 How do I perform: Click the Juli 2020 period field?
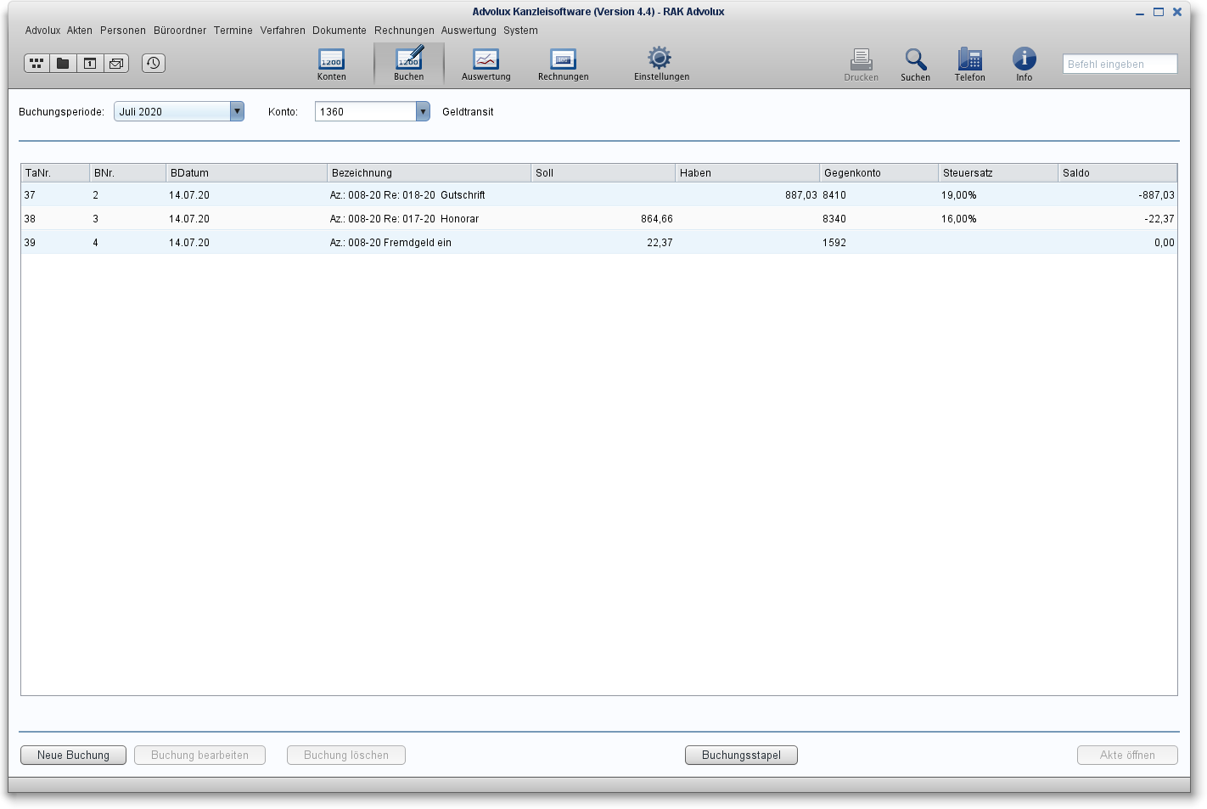(x=172, y=111)
